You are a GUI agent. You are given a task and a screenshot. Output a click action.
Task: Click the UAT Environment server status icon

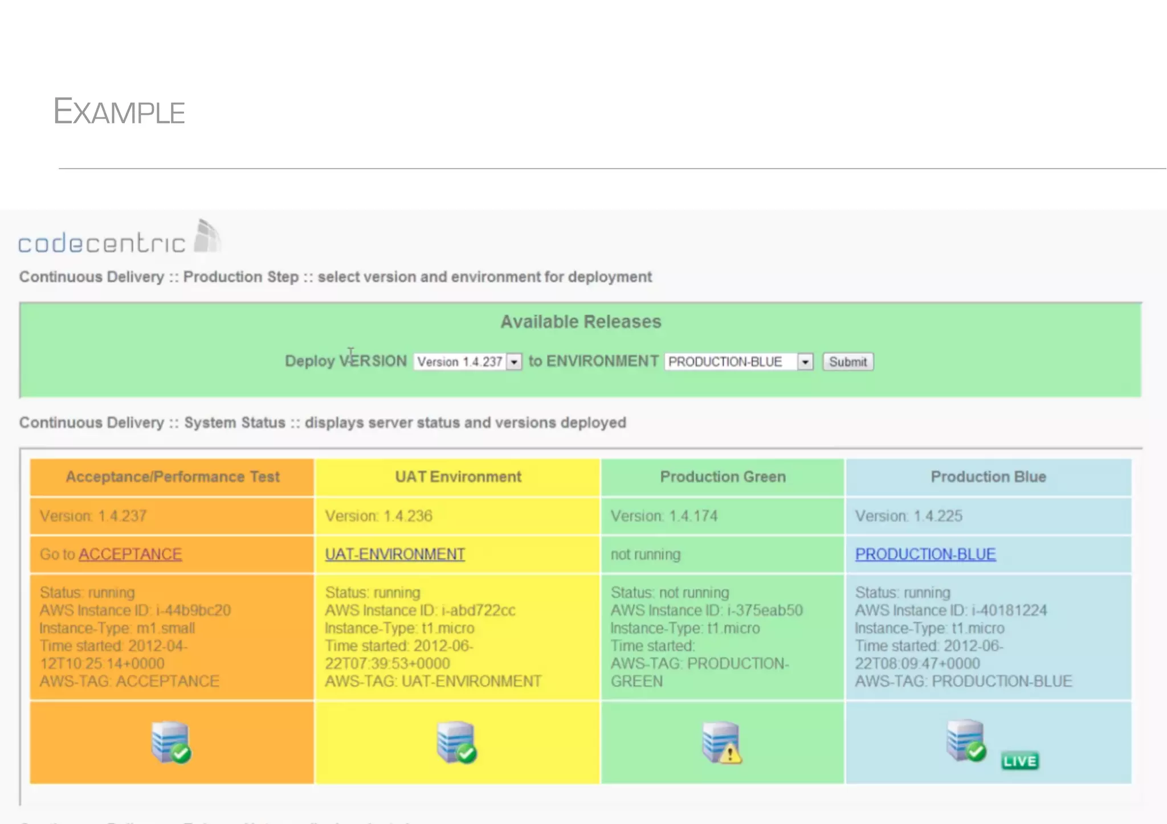456,742
